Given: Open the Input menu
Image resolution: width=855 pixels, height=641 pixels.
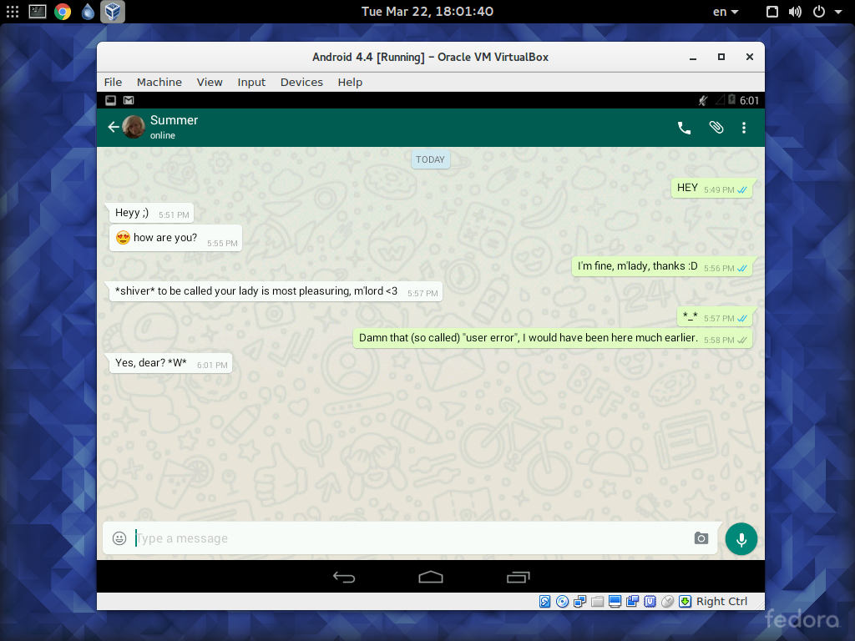Looking at the screenshot, I should (251, 83).
